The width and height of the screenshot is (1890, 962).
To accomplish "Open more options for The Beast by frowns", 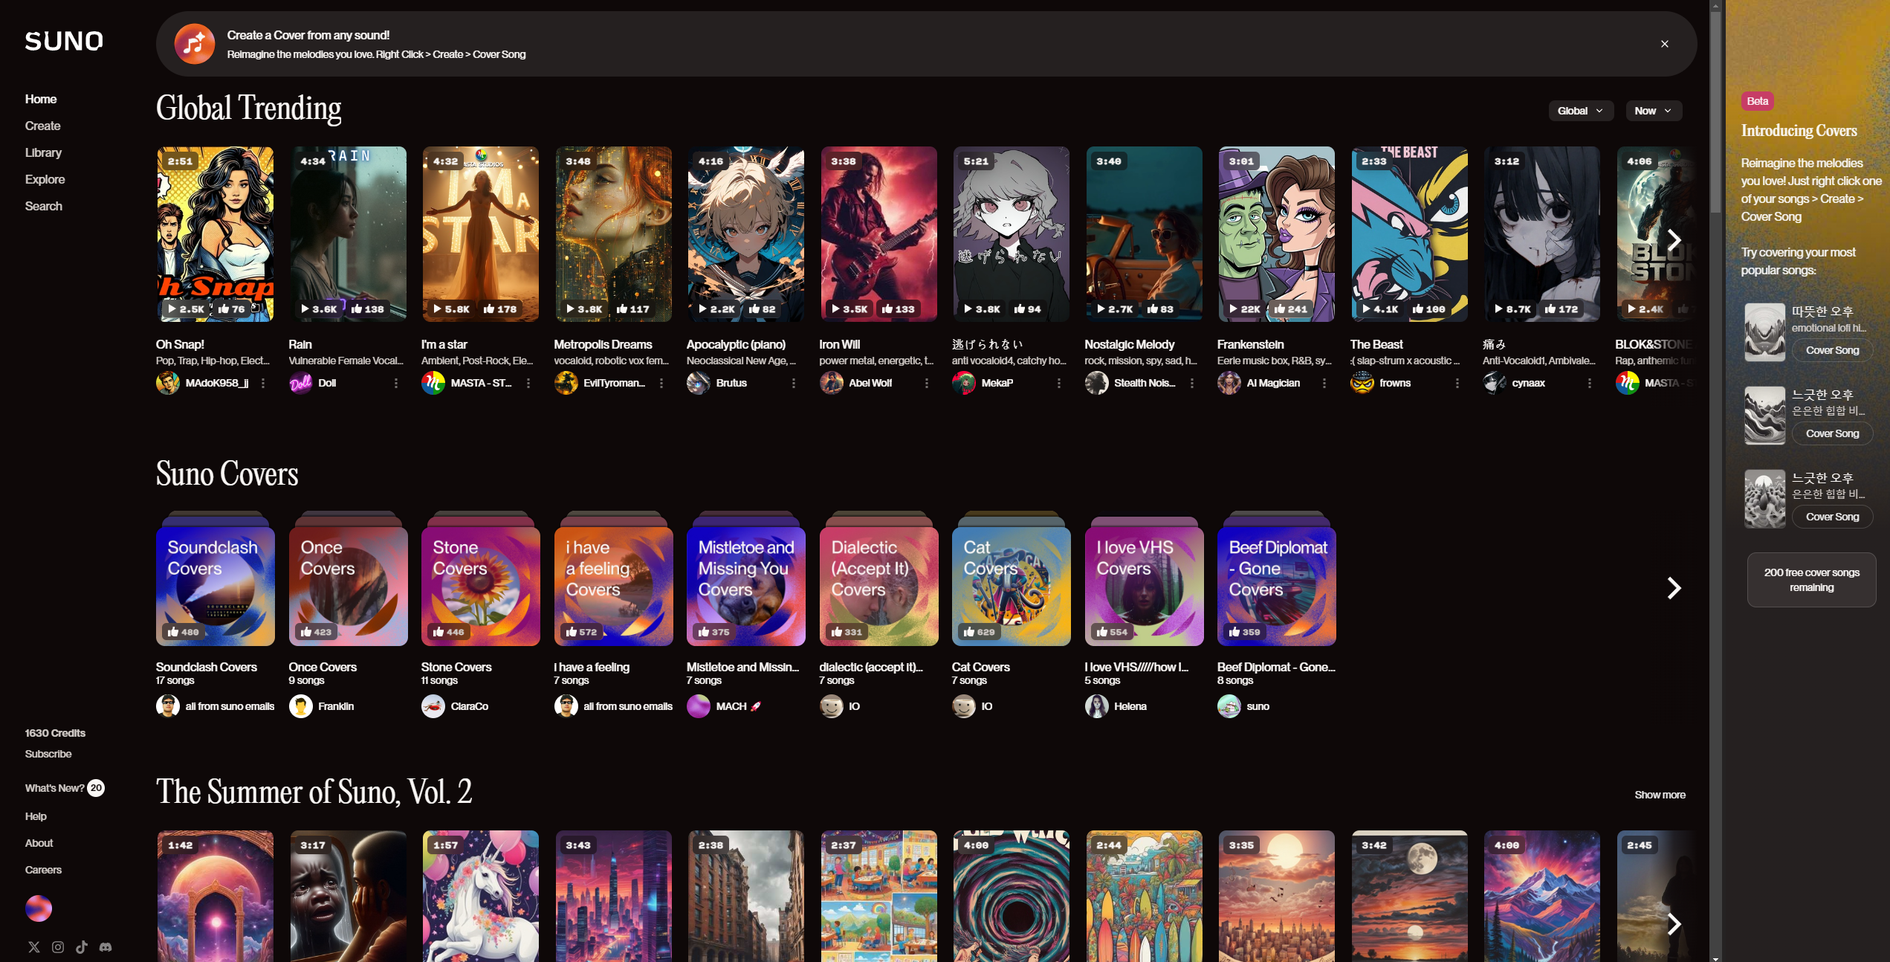I will (1457, 383).
